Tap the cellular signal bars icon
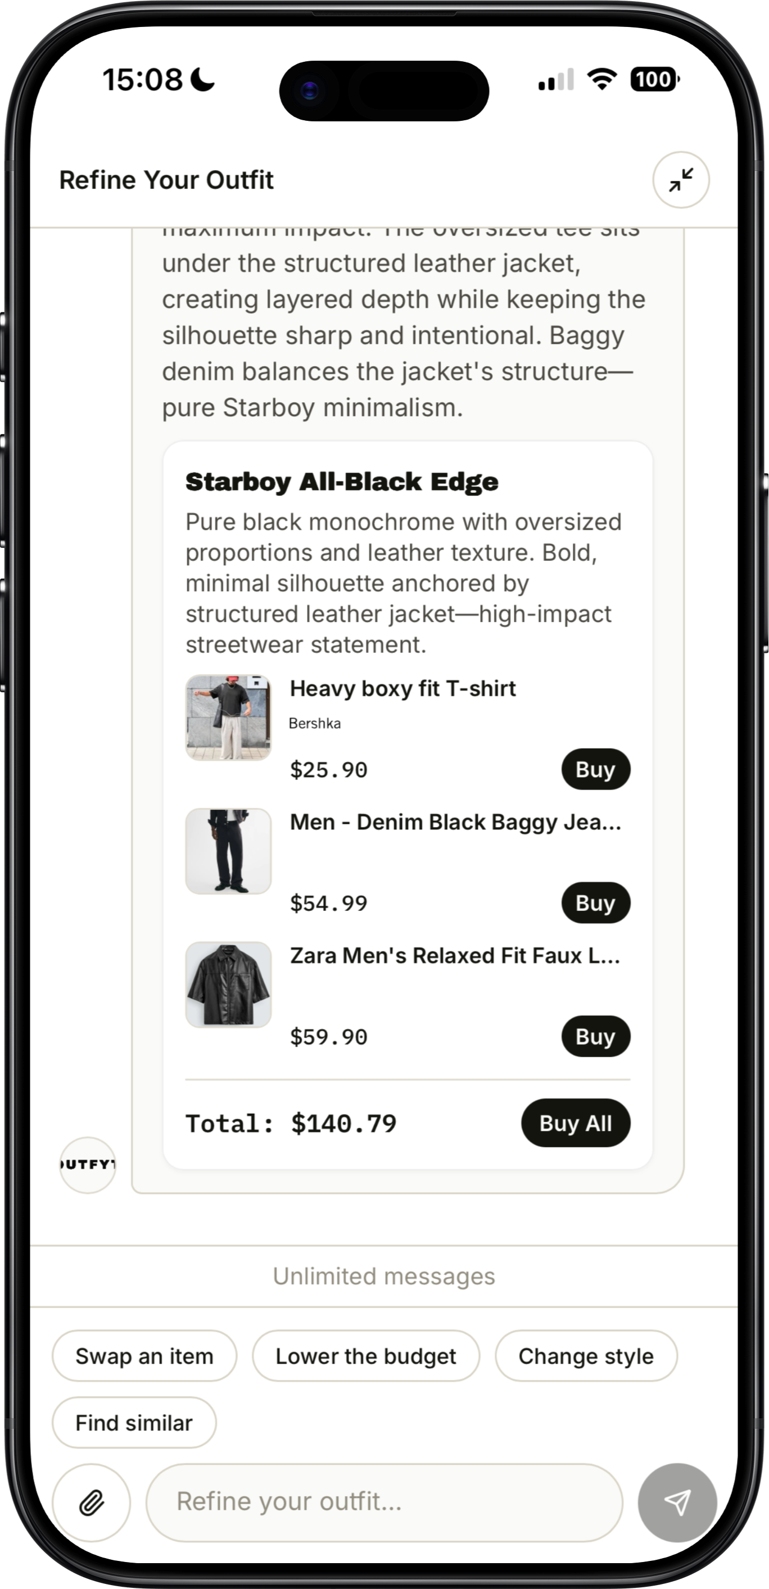The image size is (769, 1589). click(x=556, y=80)
